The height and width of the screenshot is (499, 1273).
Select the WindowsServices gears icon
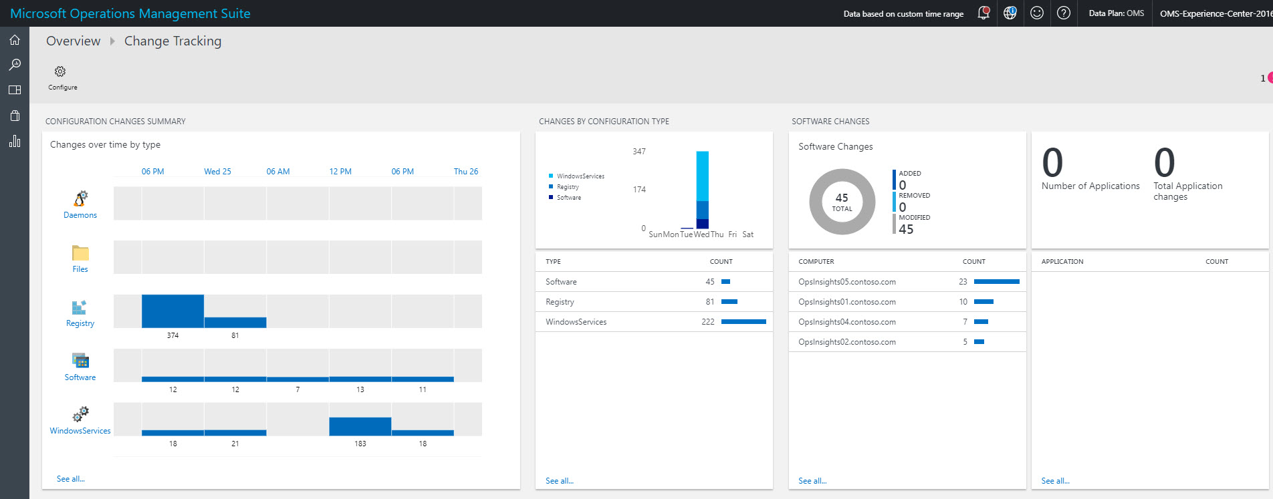click(x=81, y=414)
